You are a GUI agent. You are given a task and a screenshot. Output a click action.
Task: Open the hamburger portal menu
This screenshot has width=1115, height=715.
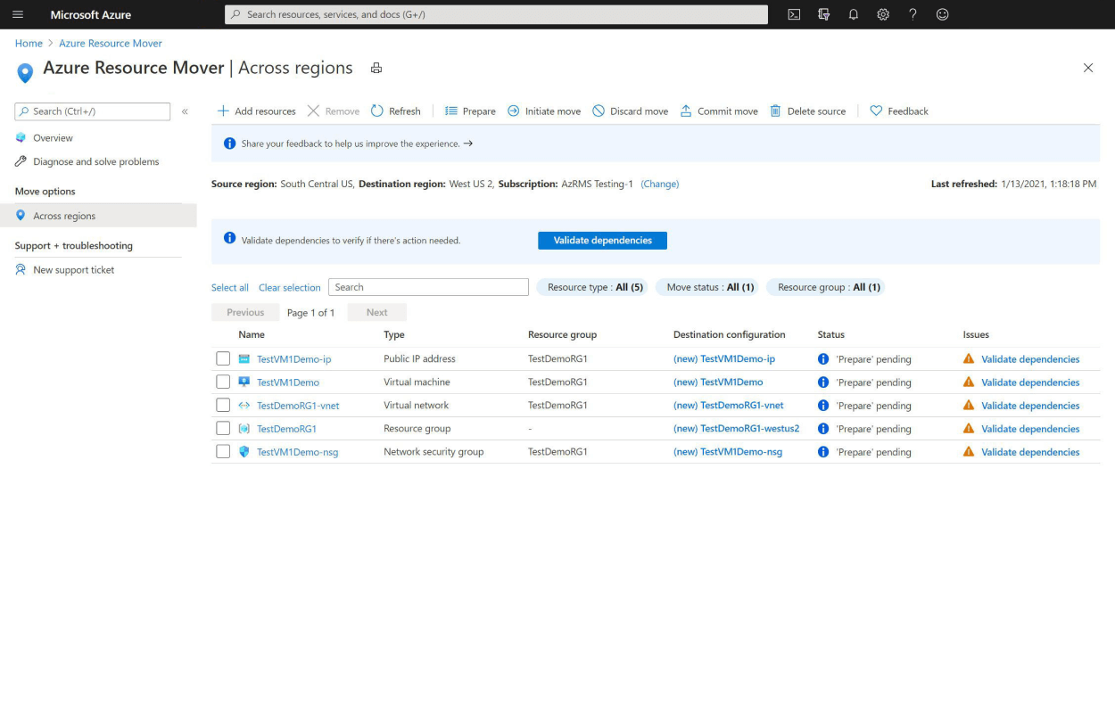pos(18,14)
